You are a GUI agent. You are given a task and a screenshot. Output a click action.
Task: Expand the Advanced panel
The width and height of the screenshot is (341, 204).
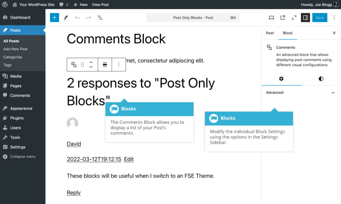click(x=301, y=93)
